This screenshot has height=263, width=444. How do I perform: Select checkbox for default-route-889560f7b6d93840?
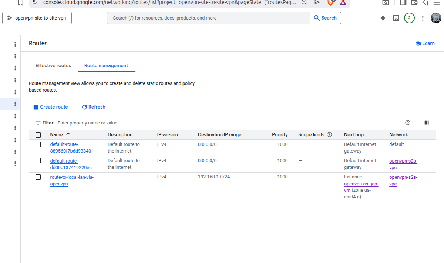38,144
